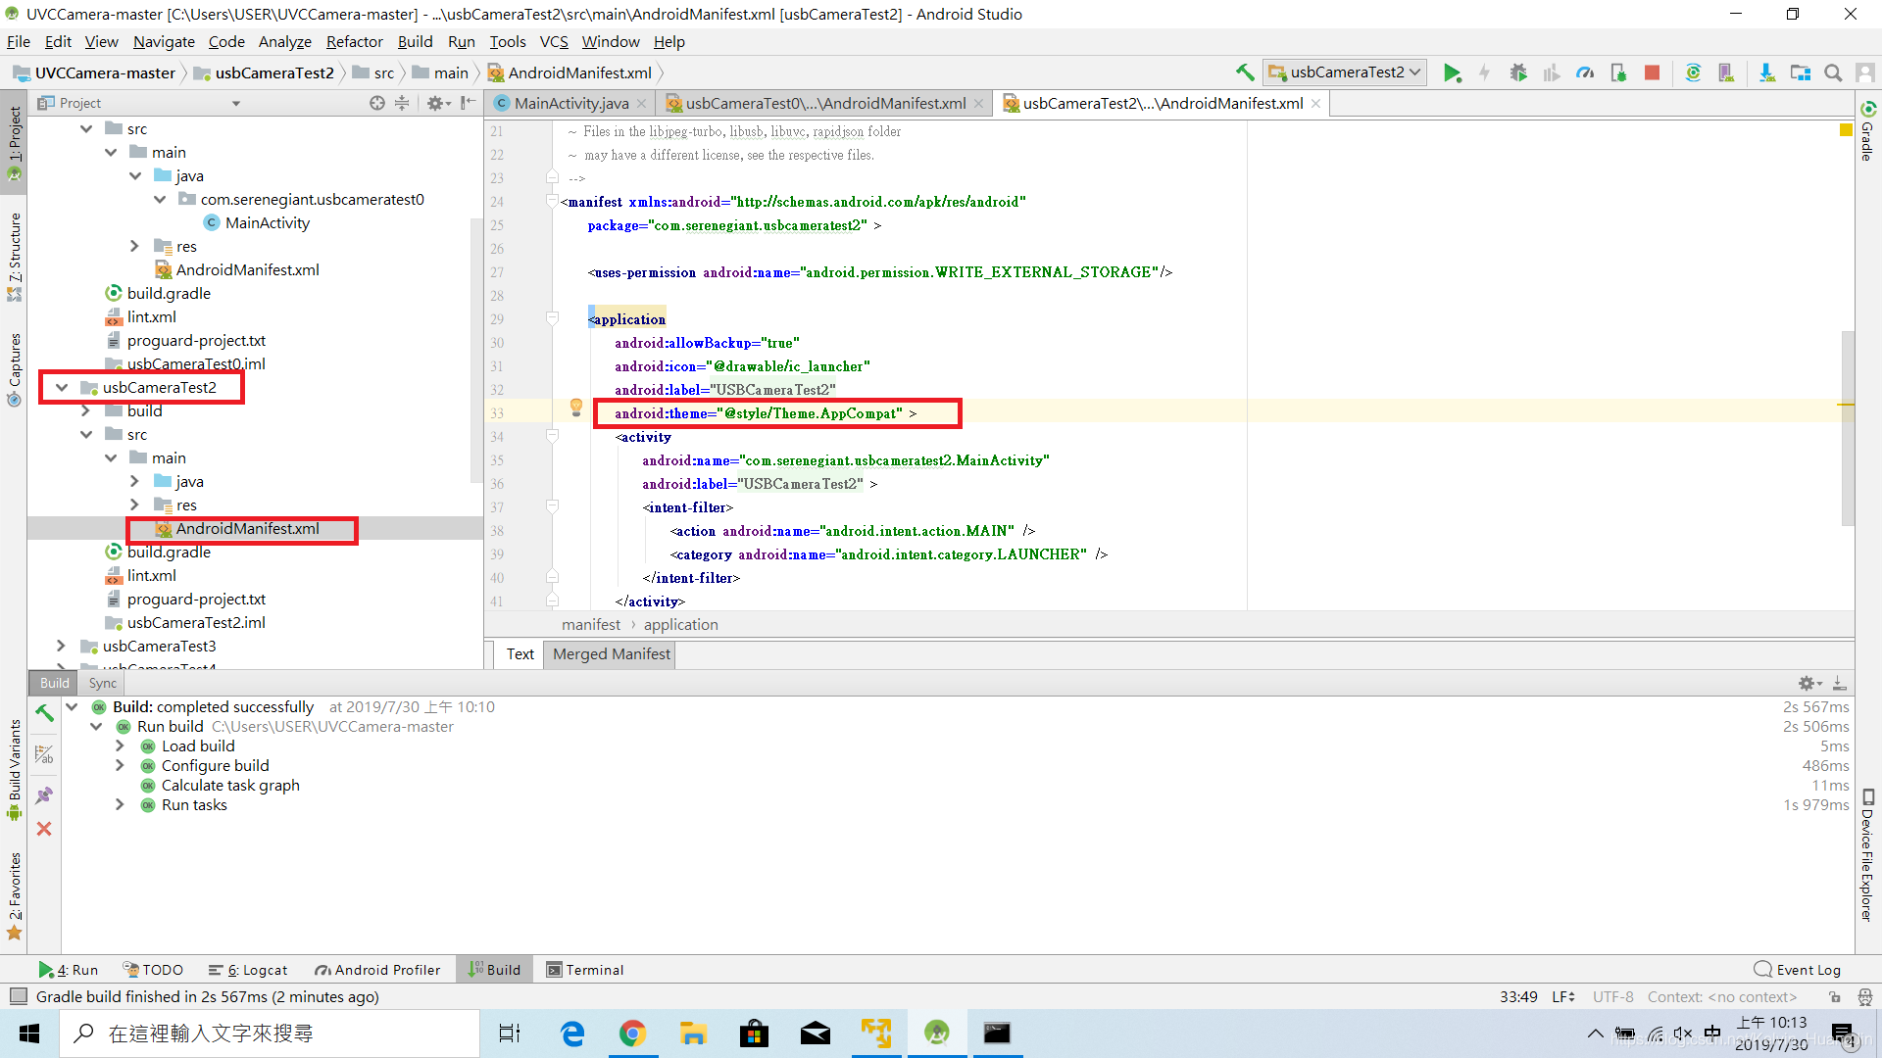Click the Sync Project with Gradle icon
This screenshot has width=1882, height=1058.
[1693, 72]
